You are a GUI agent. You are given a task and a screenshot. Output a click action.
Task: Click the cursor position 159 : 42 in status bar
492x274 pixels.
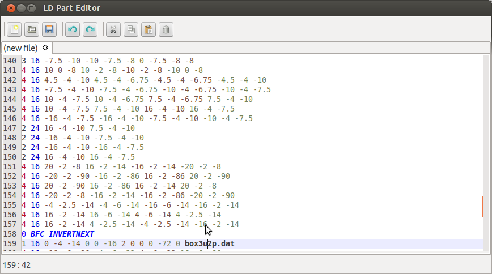click(16, 265)
